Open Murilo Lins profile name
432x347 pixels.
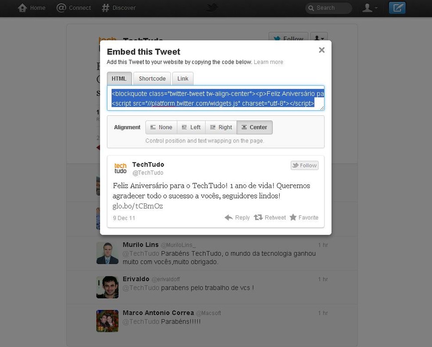point(140,245)
